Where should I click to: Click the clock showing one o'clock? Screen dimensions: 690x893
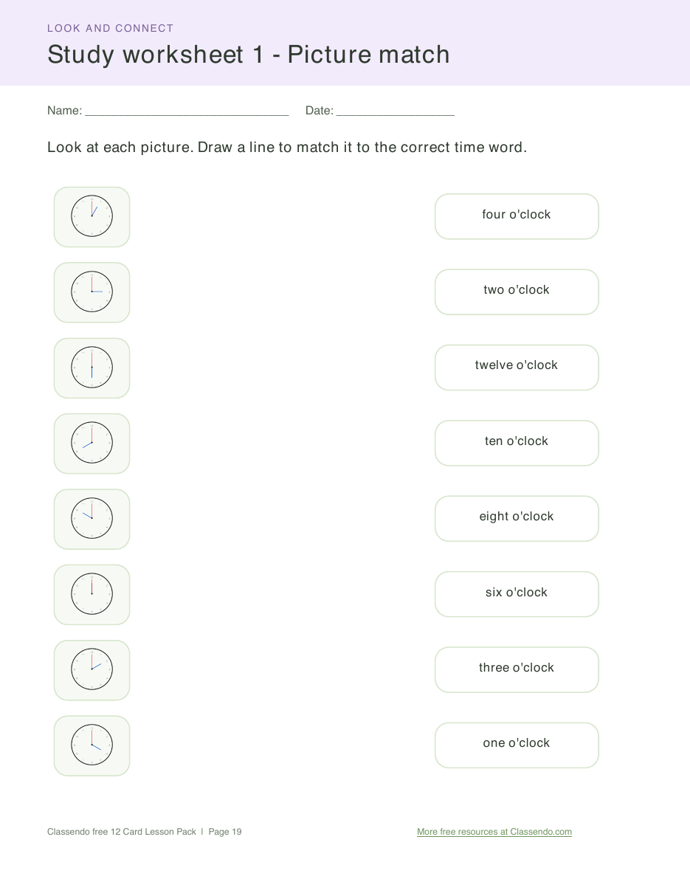(x=92, y=217)
